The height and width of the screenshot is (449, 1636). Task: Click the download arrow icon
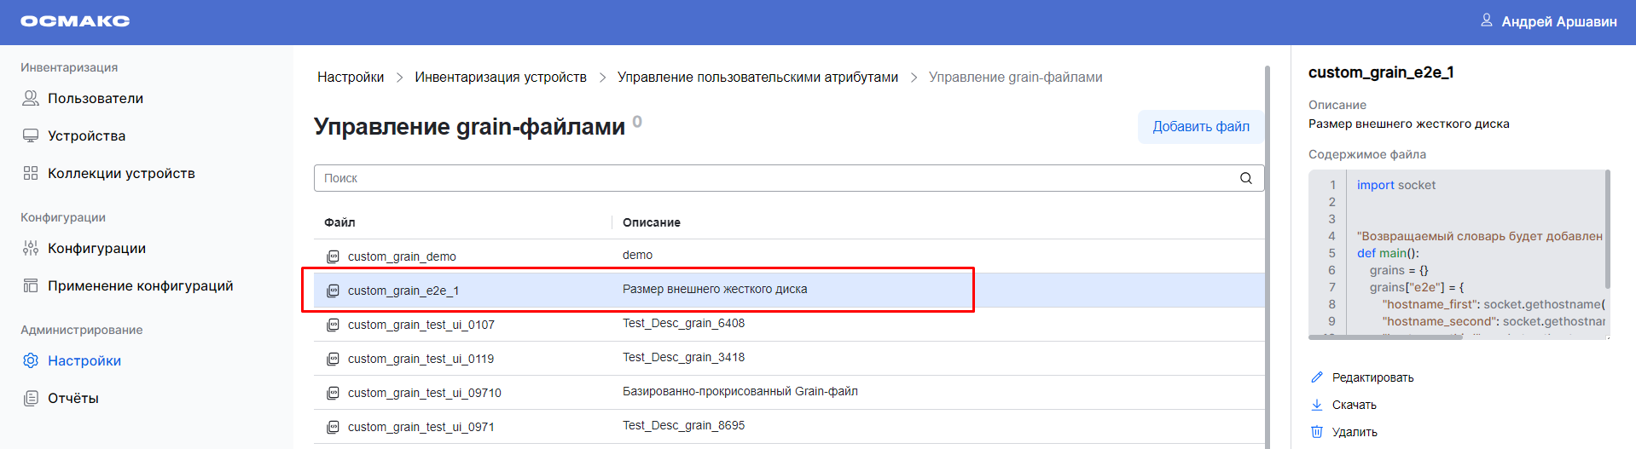(x=1317, y=405)
